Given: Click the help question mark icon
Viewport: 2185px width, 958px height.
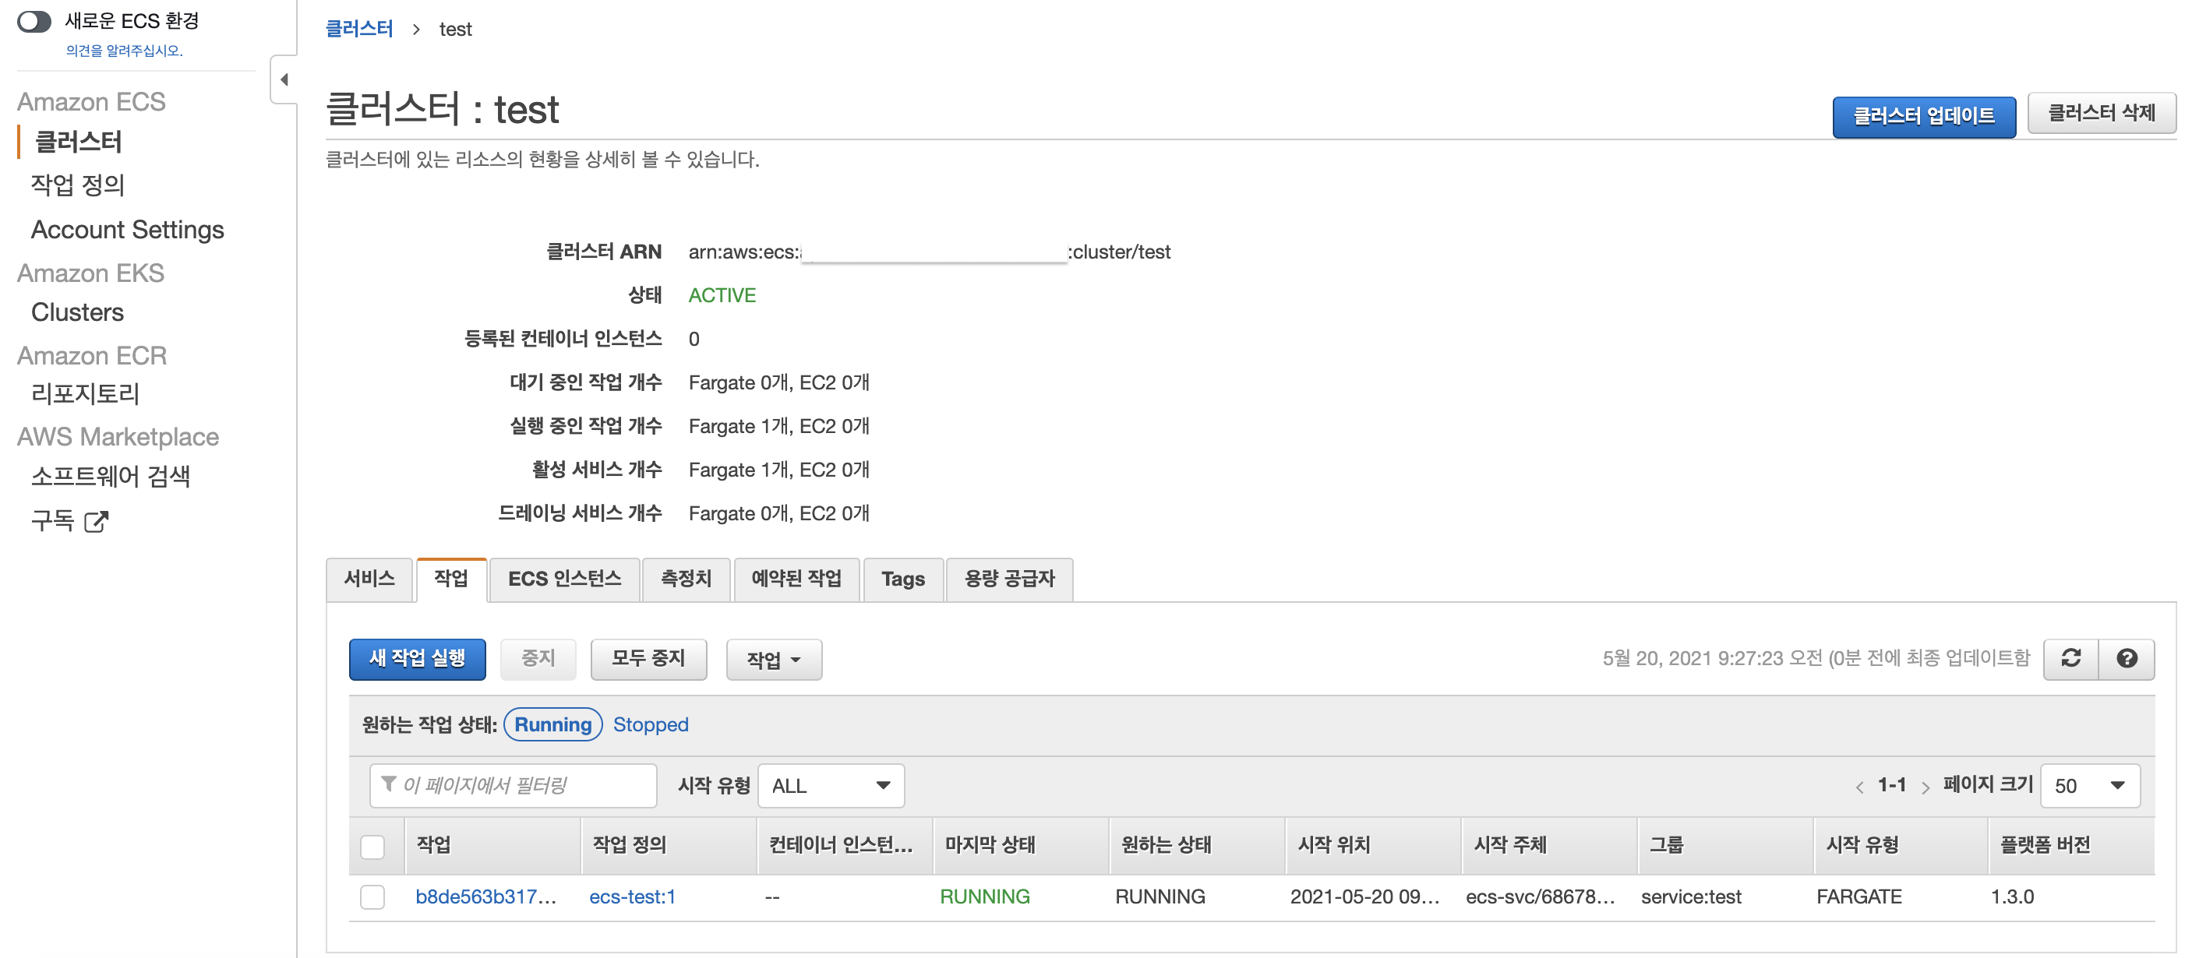Looking at the screenshot, I should 2127,659.
